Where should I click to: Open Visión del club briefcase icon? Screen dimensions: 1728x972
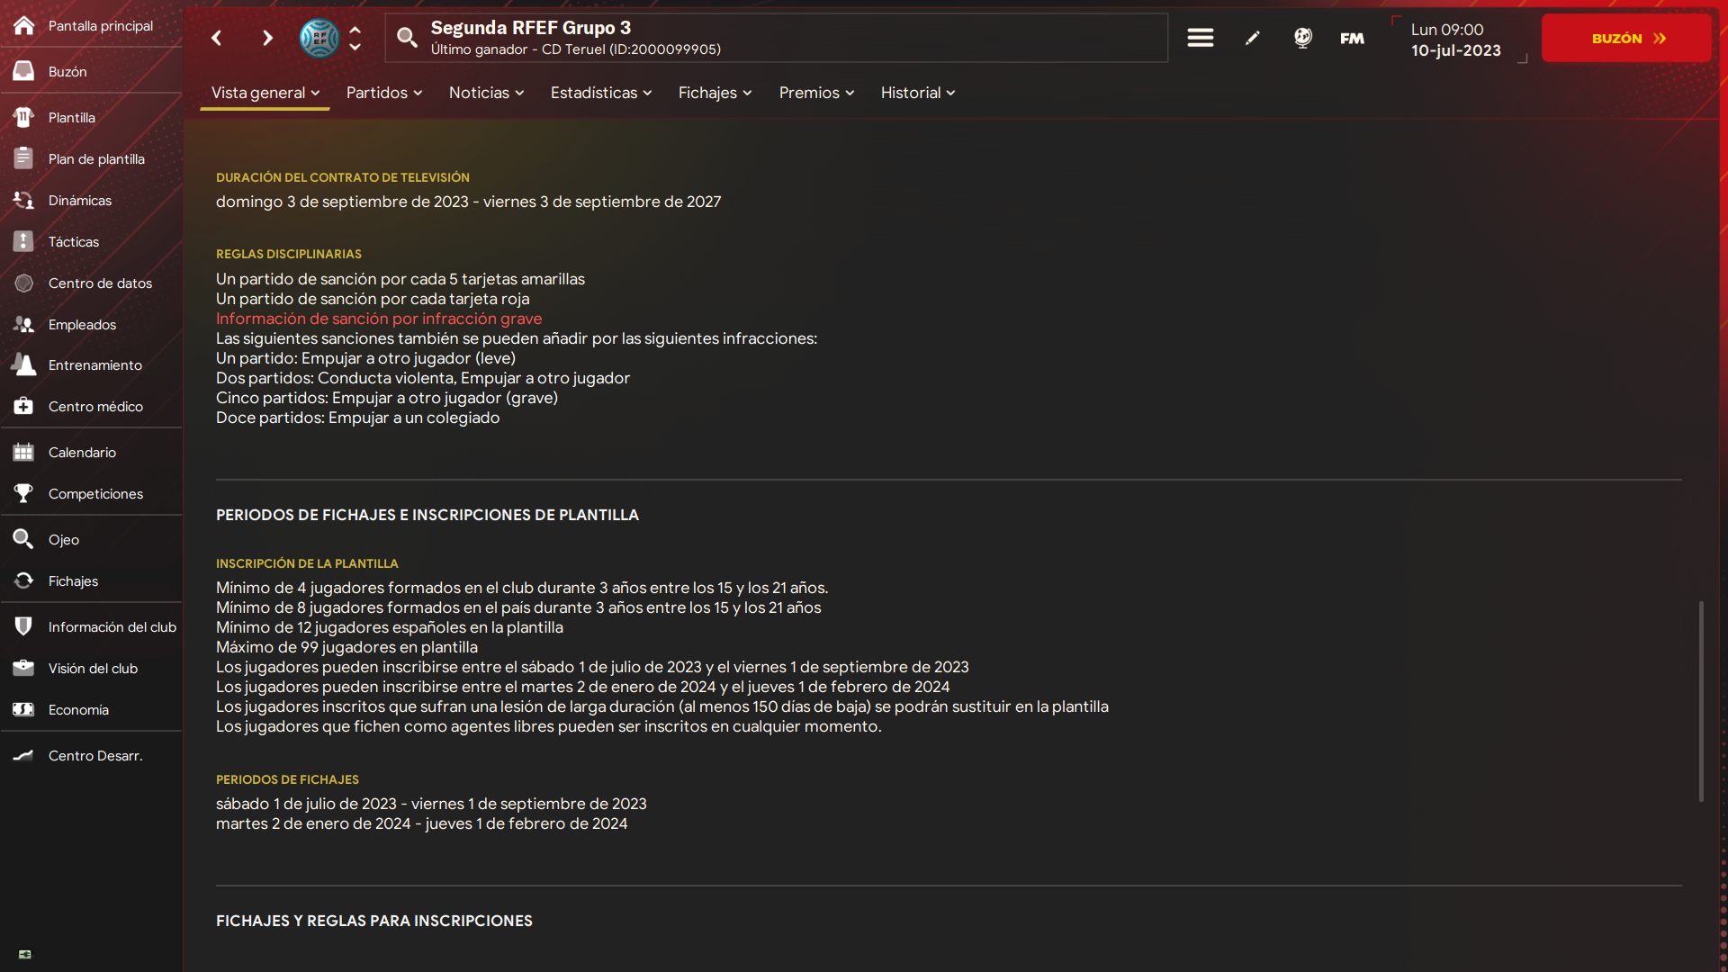point(24,668)
